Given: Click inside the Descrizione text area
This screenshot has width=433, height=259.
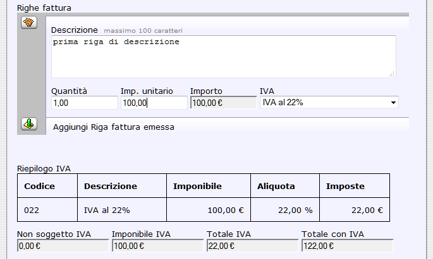Looking at the screenshot, I should click(x=223, y=57).
